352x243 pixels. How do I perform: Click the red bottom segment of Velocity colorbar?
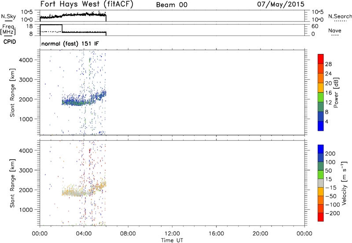(x=321, y=217)
